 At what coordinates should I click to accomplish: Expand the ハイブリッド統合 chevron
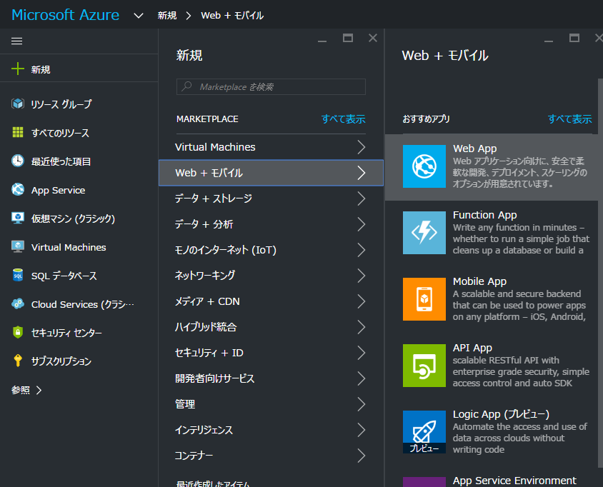pyautogui.click(x=361, y=327)
